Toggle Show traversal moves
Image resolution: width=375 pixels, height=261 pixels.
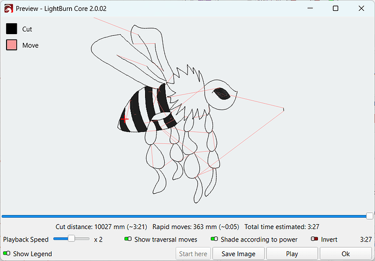[128, 239]
